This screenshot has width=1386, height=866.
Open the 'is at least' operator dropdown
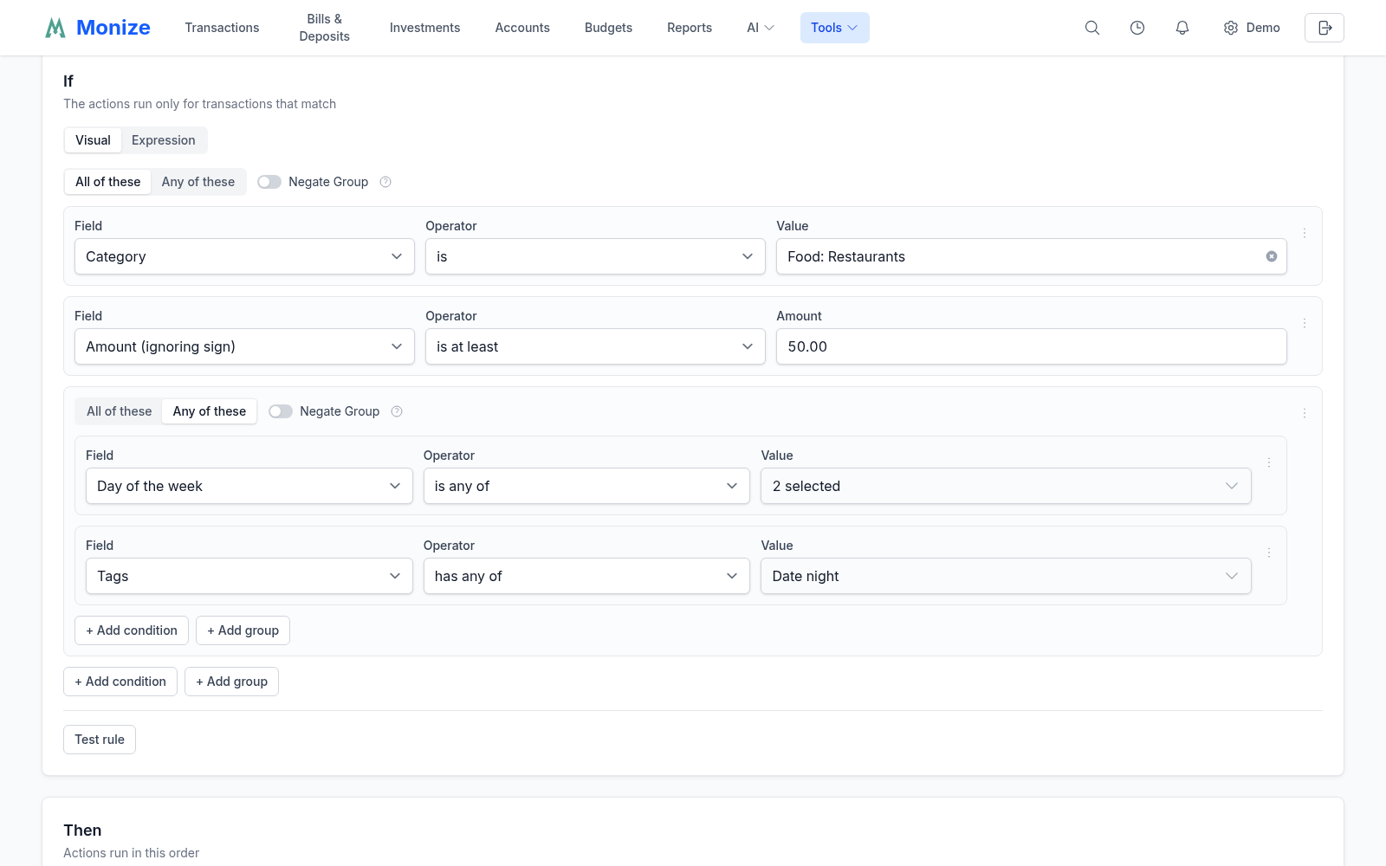(595, 346)
